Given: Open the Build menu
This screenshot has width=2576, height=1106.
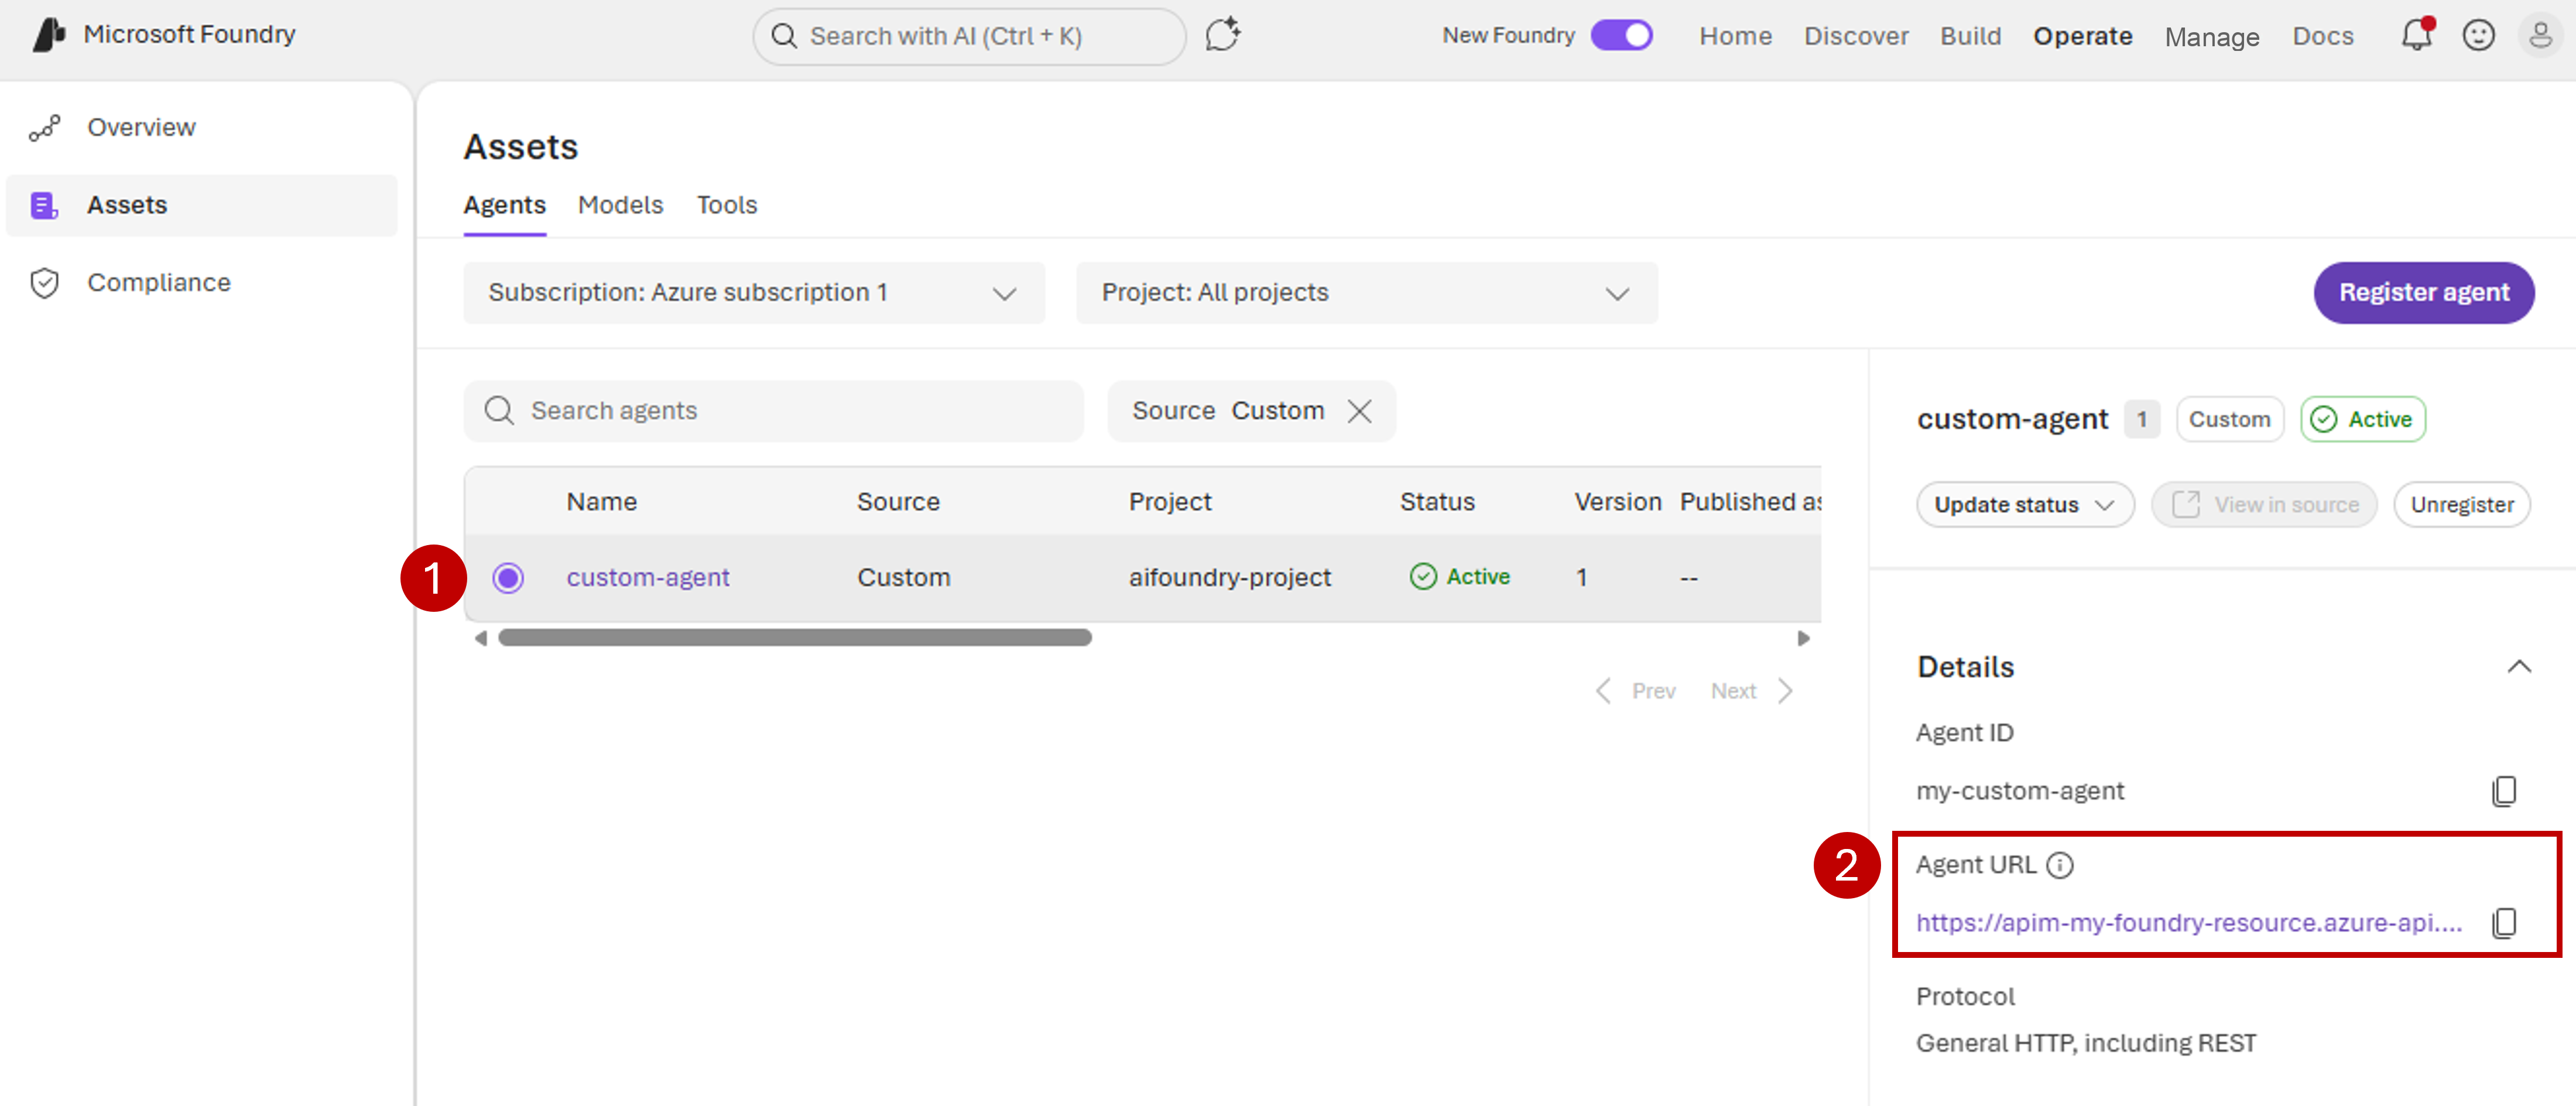Looking at the screenshot, I should [x=1970, y=36].
